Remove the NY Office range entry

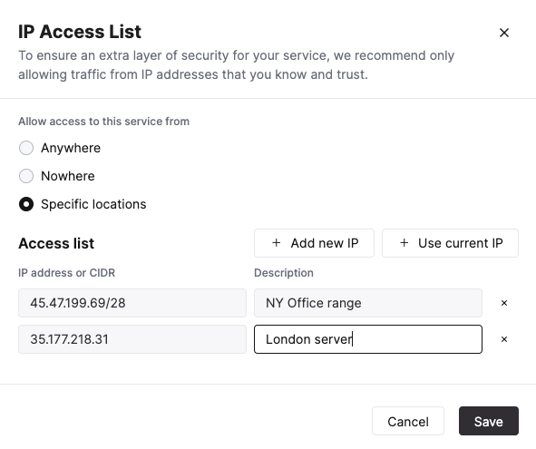point(504,303)
